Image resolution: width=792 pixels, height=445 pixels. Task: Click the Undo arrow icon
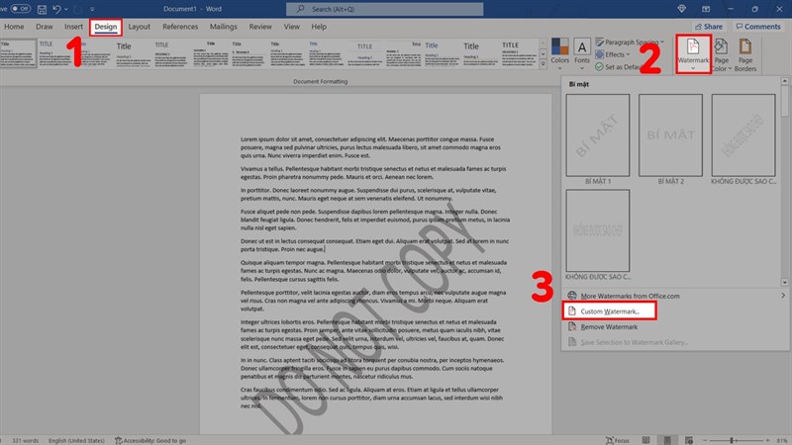56,9
